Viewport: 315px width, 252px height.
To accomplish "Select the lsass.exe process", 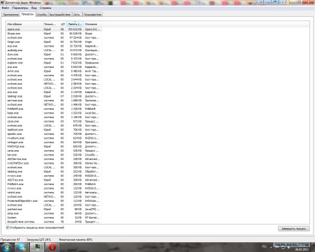I will 54,113.
